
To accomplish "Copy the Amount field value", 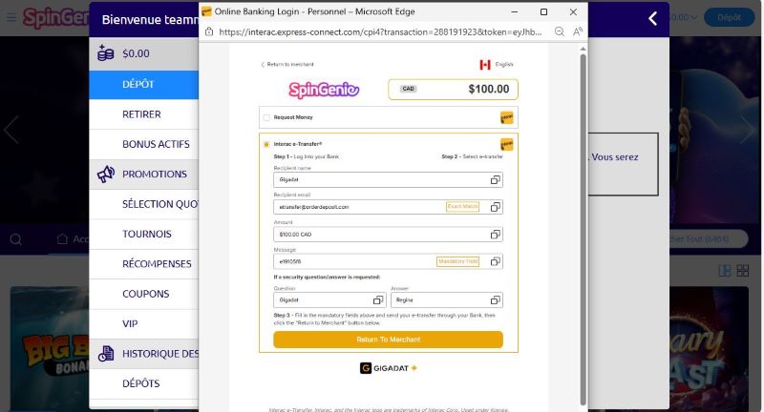I will pyautogui.click(x=495, y=235).
